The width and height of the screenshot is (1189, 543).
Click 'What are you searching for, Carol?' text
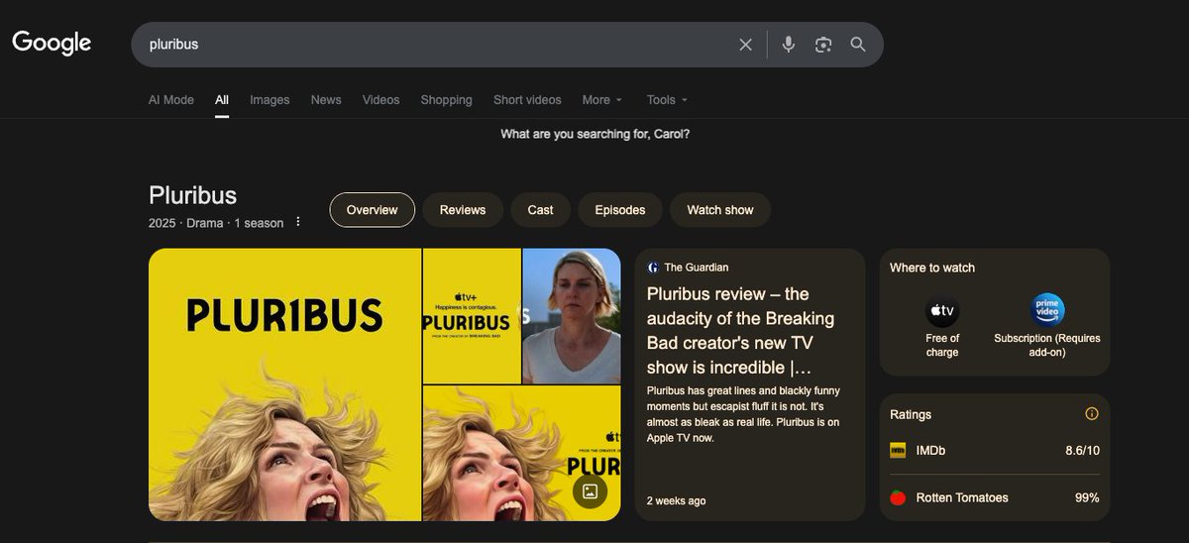pyautogui.click(x=595, y=134)
